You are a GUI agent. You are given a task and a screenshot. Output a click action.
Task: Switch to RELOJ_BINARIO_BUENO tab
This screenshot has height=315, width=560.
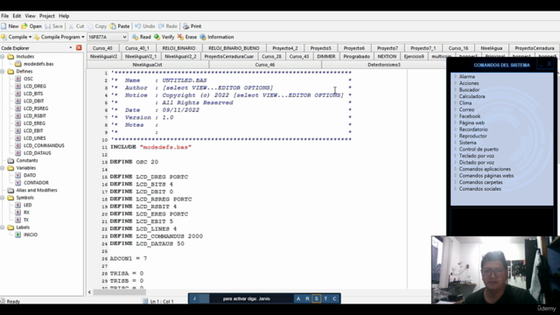click(x=234, y=48)
